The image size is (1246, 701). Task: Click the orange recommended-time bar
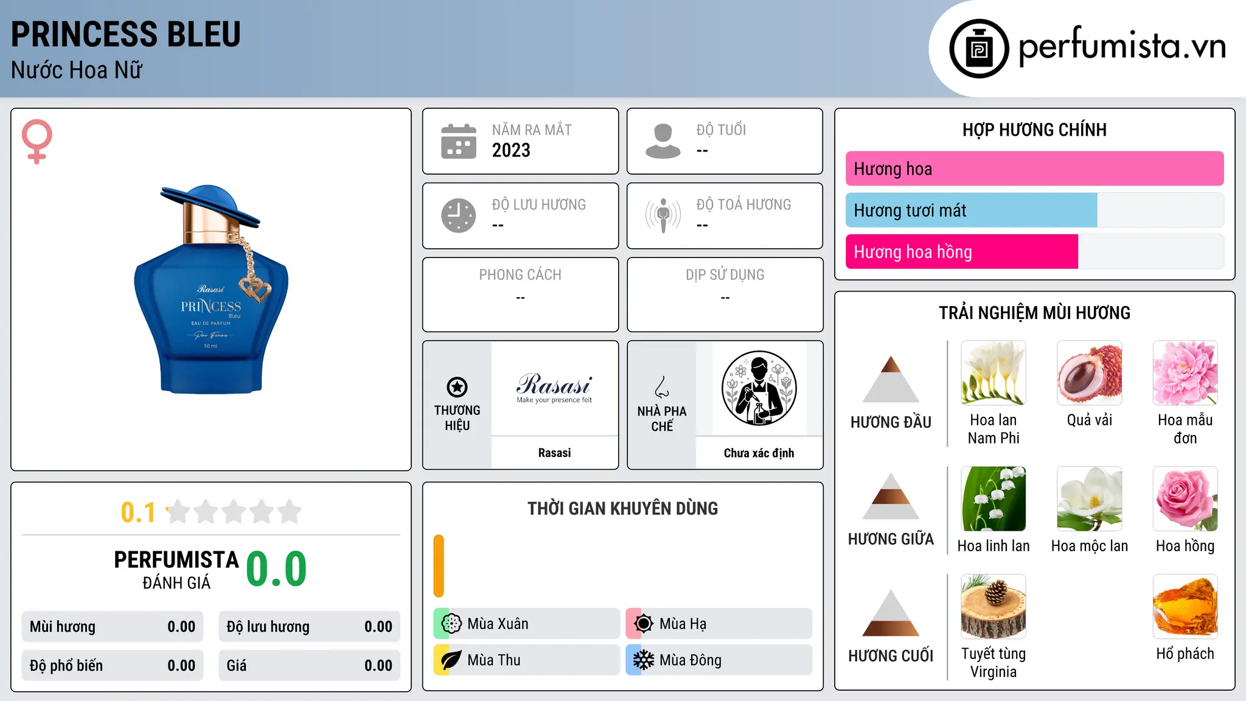439,566
